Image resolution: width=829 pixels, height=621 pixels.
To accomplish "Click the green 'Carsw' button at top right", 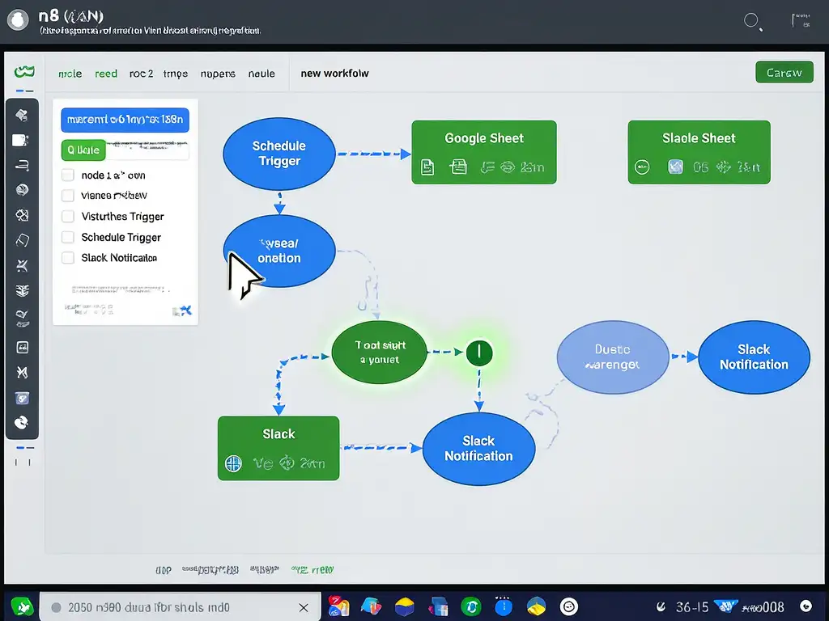I will pos(784,72).
